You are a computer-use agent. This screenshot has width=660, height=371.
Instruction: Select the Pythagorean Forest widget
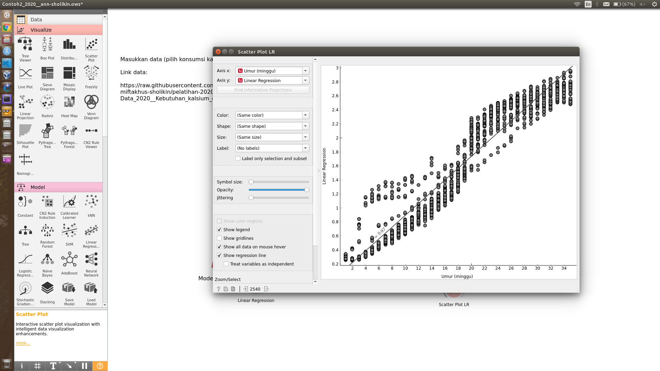(69, 136)
